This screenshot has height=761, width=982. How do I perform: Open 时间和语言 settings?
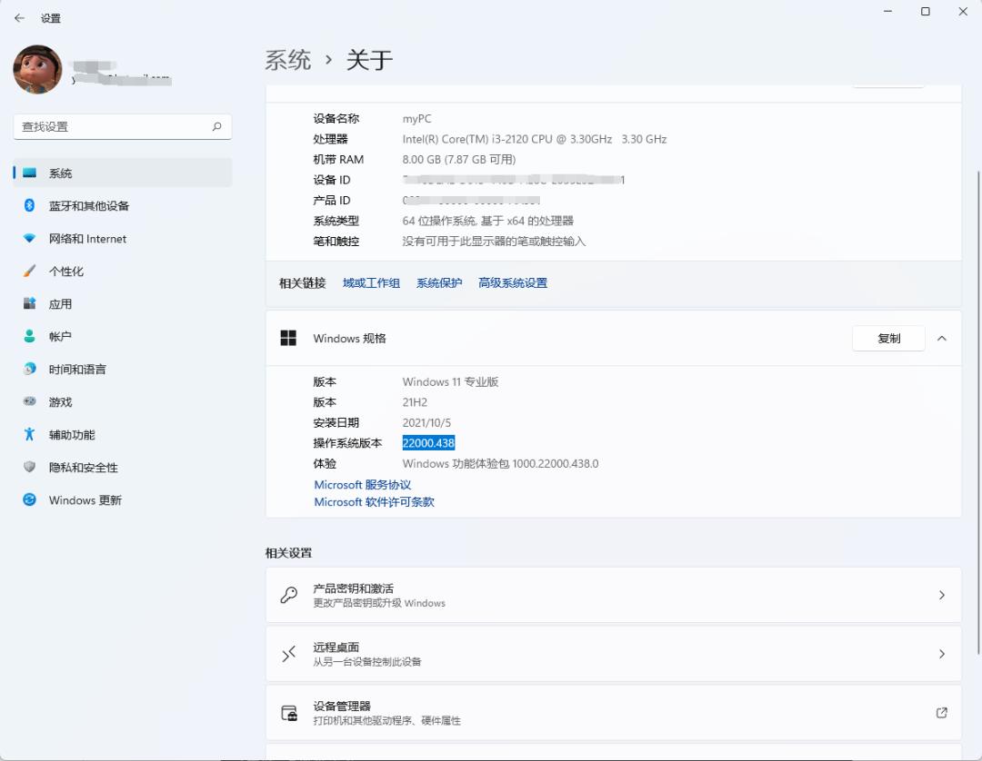(x=123, y=369)
